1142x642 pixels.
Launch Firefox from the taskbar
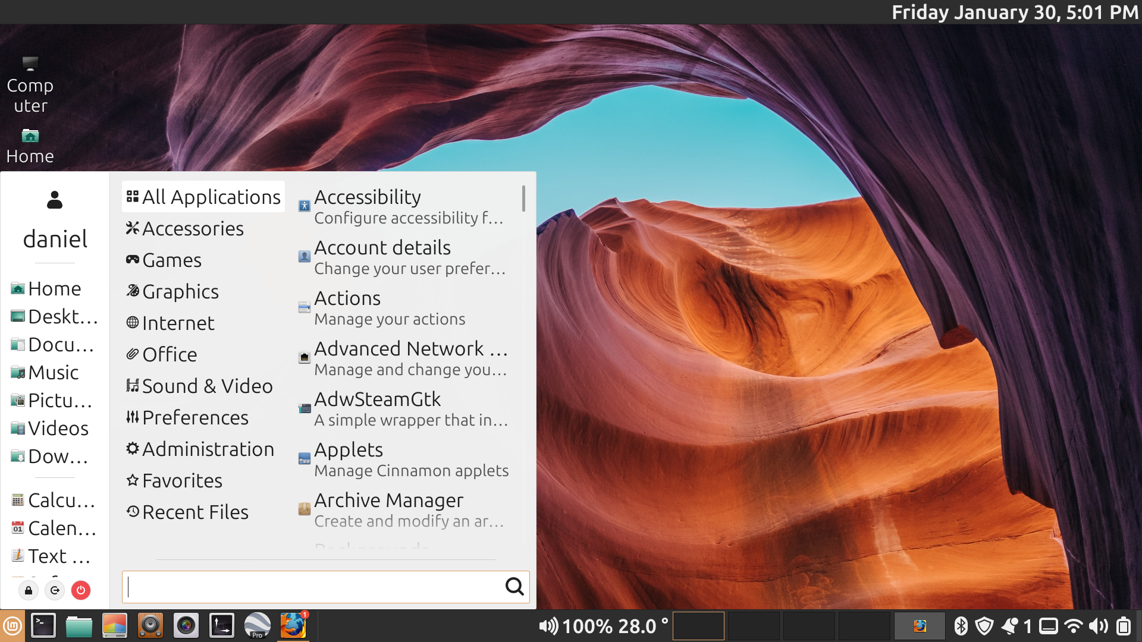pos(293,626)
